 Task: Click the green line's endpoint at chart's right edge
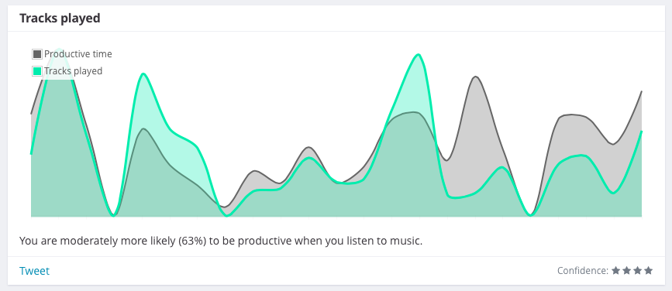pyautogui.click(x=641, y=132)
